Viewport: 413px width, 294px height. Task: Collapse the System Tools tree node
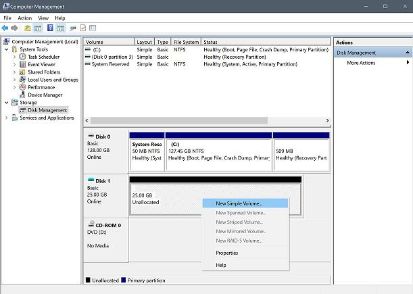(6, 49)
